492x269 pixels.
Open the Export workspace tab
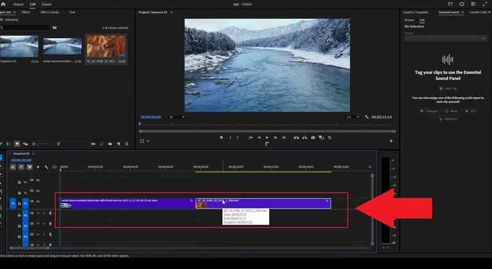47,4
